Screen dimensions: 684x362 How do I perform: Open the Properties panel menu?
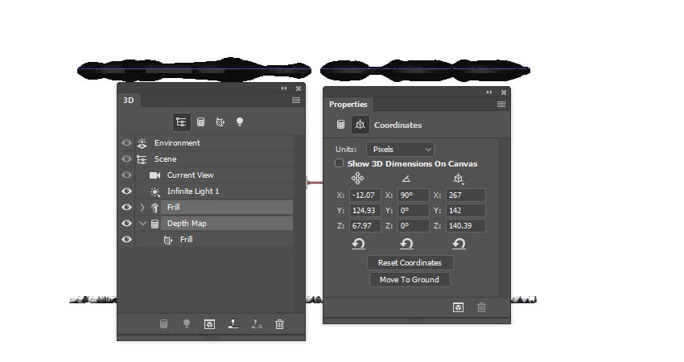501,105
